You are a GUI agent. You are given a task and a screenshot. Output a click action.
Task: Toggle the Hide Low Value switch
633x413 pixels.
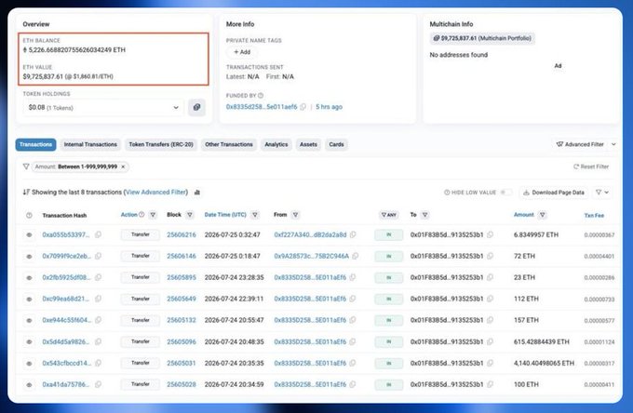505,193
